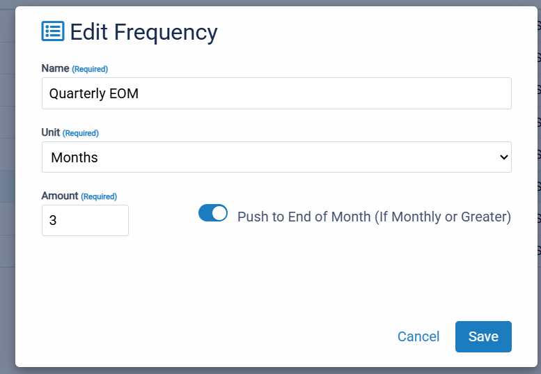Expand the chevron arrow on Unit selector

pyautogui.click(x=503, y=157)
